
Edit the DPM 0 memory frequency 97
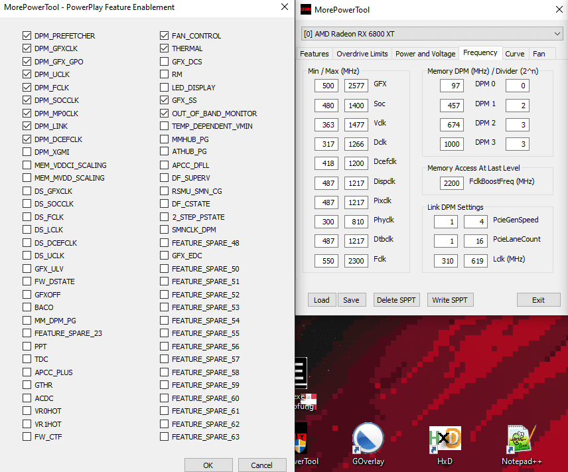pyautogui.click(x=452, y=86)
